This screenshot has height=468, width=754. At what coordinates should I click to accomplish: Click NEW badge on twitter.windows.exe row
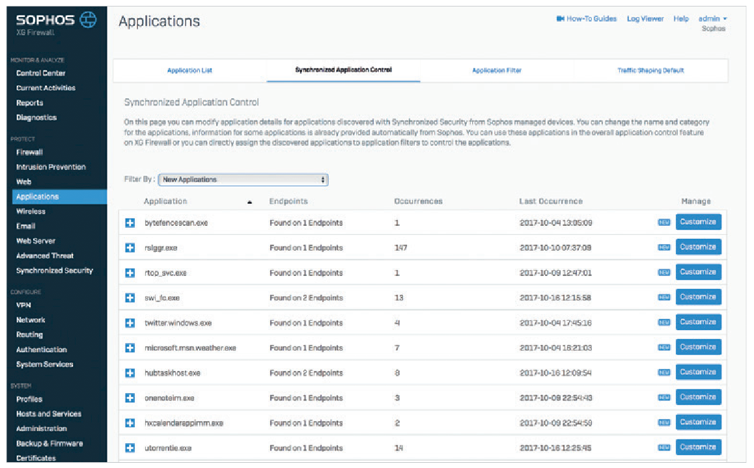(664, 322)
